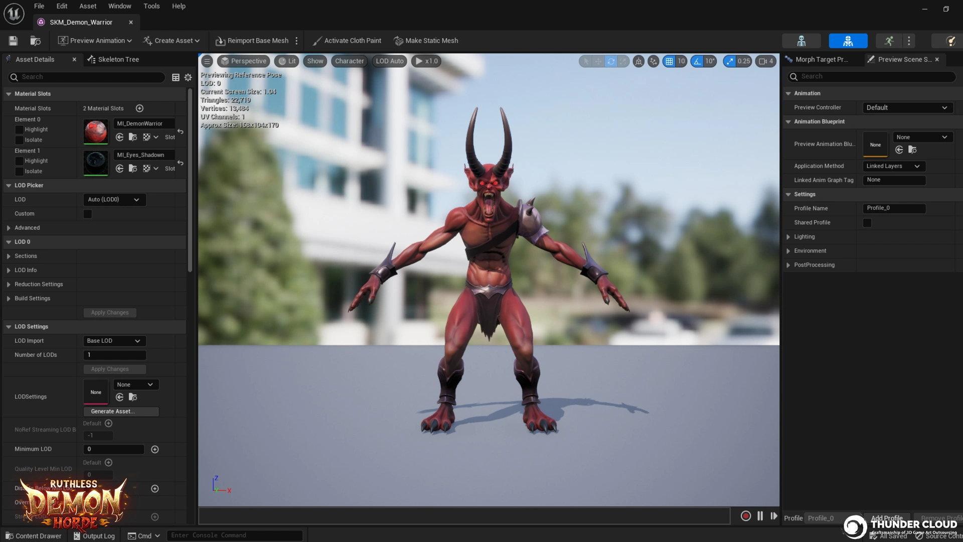The width and height of the screenshot is (963, 542).
Task: Toggle Asset Details property matrix view icon
Action: coord(176,77)
